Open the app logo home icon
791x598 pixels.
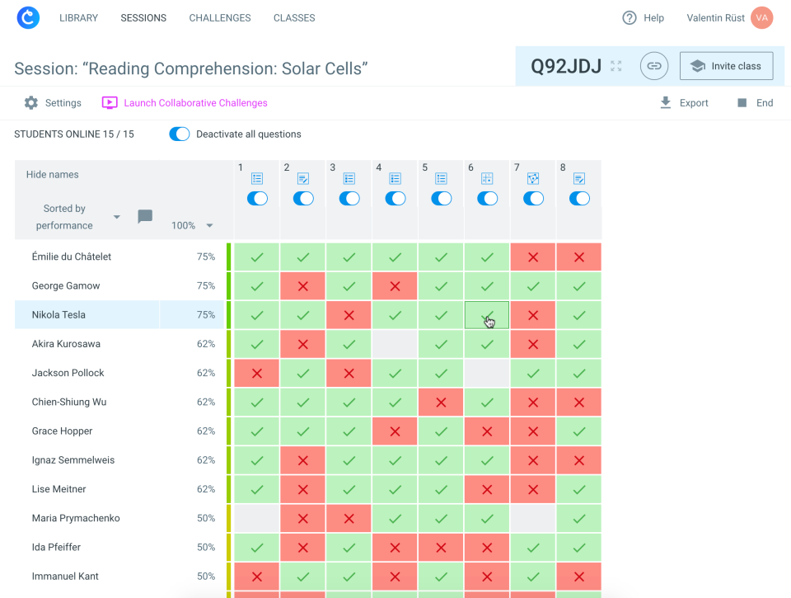click(x=27, y=17)
